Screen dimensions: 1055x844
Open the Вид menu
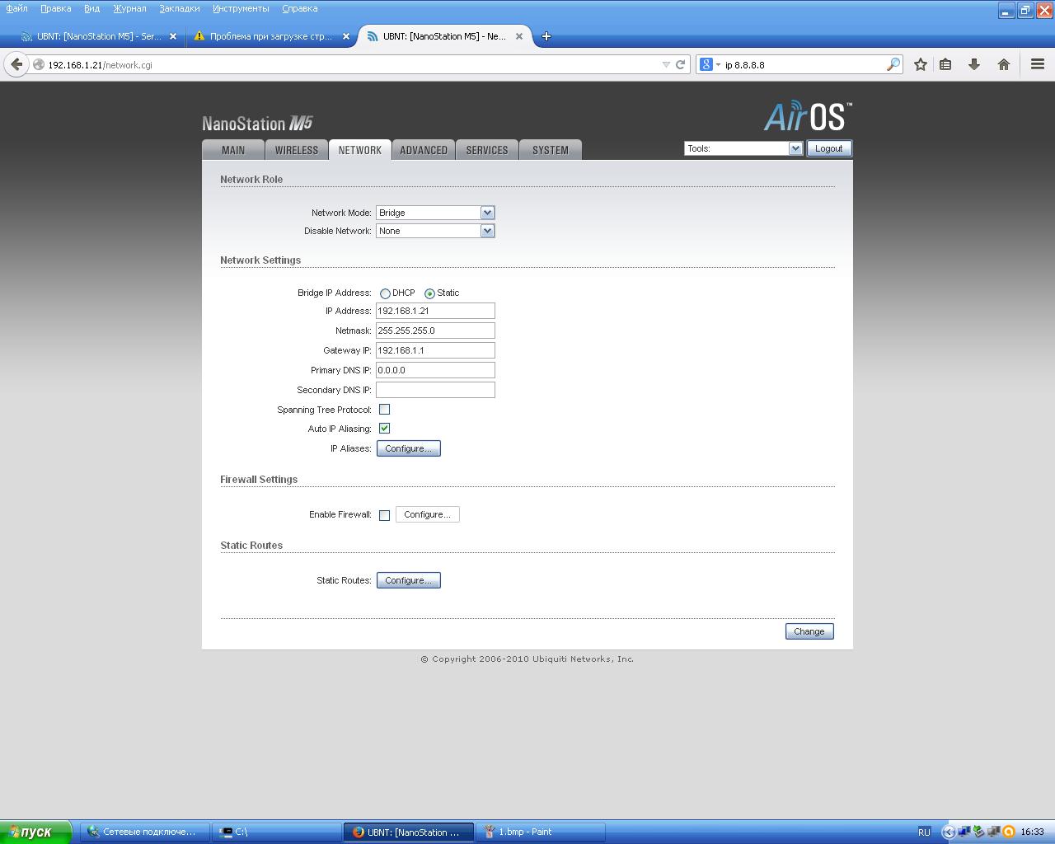(x=91, y=8)
